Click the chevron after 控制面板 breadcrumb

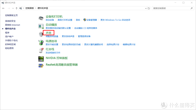pos(36,8)
